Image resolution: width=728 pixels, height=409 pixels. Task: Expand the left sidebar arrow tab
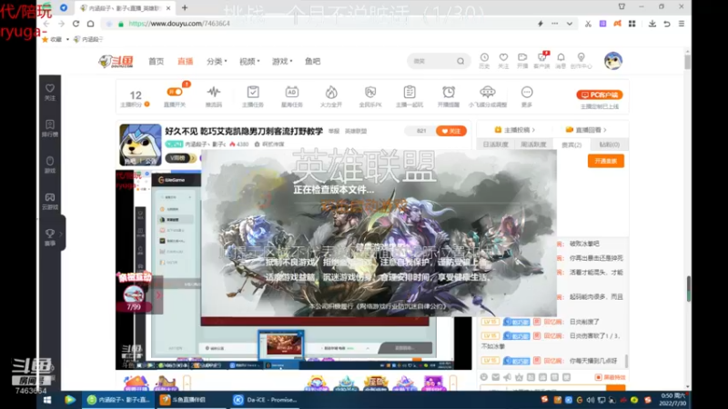tap(61, 234)
